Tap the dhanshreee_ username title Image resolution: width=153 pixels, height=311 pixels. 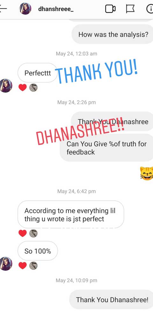coord(56,9)
